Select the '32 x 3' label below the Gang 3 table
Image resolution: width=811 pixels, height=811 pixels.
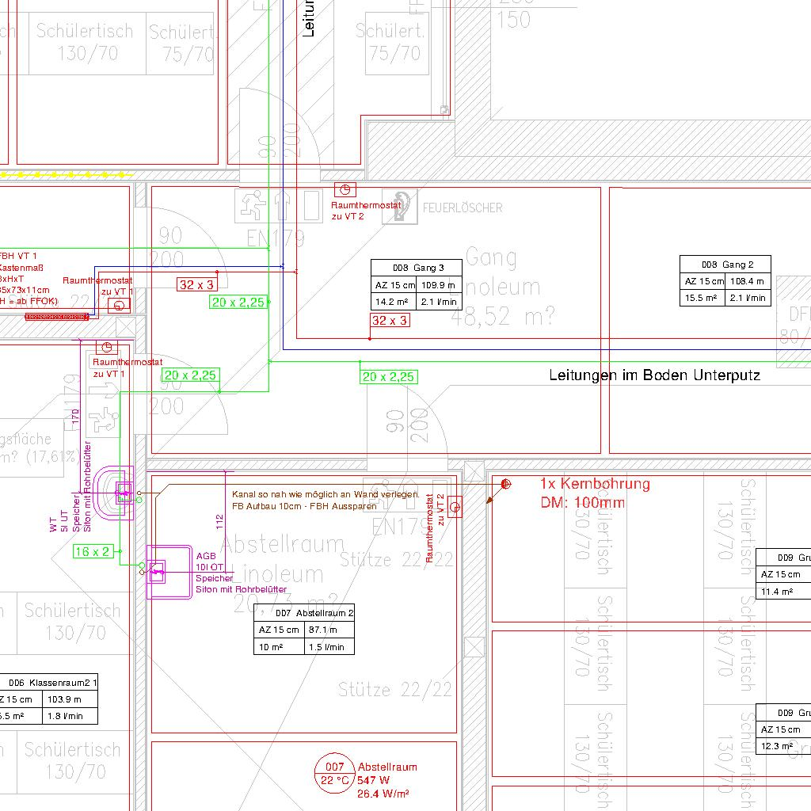(390, 320)
